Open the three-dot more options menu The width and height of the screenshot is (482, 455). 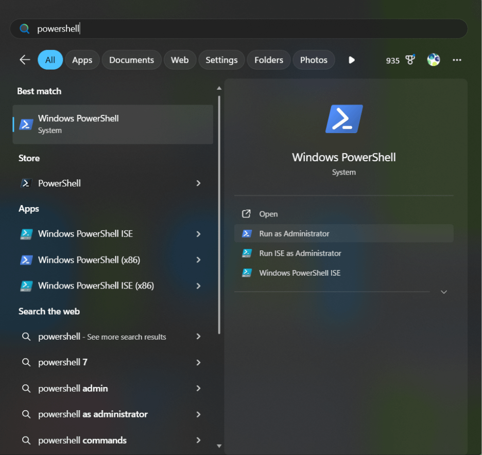(x=457, y=60)
